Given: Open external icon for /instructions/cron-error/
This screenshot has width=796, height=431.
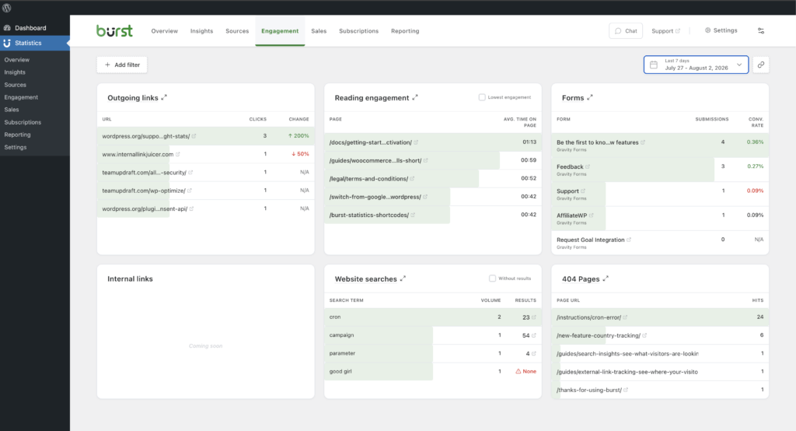Looking at the screenshot, I should point(625,317).
